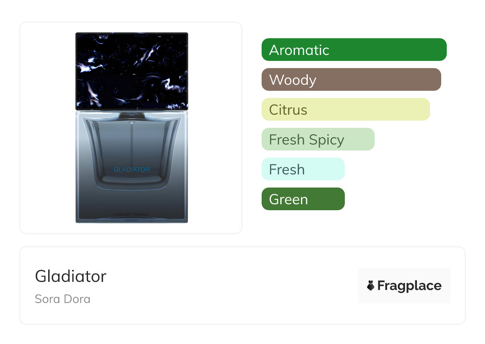Click the Fragplace bottle logo icon
The width and height of the screenshot is (485, 344).
pos(371,285)
